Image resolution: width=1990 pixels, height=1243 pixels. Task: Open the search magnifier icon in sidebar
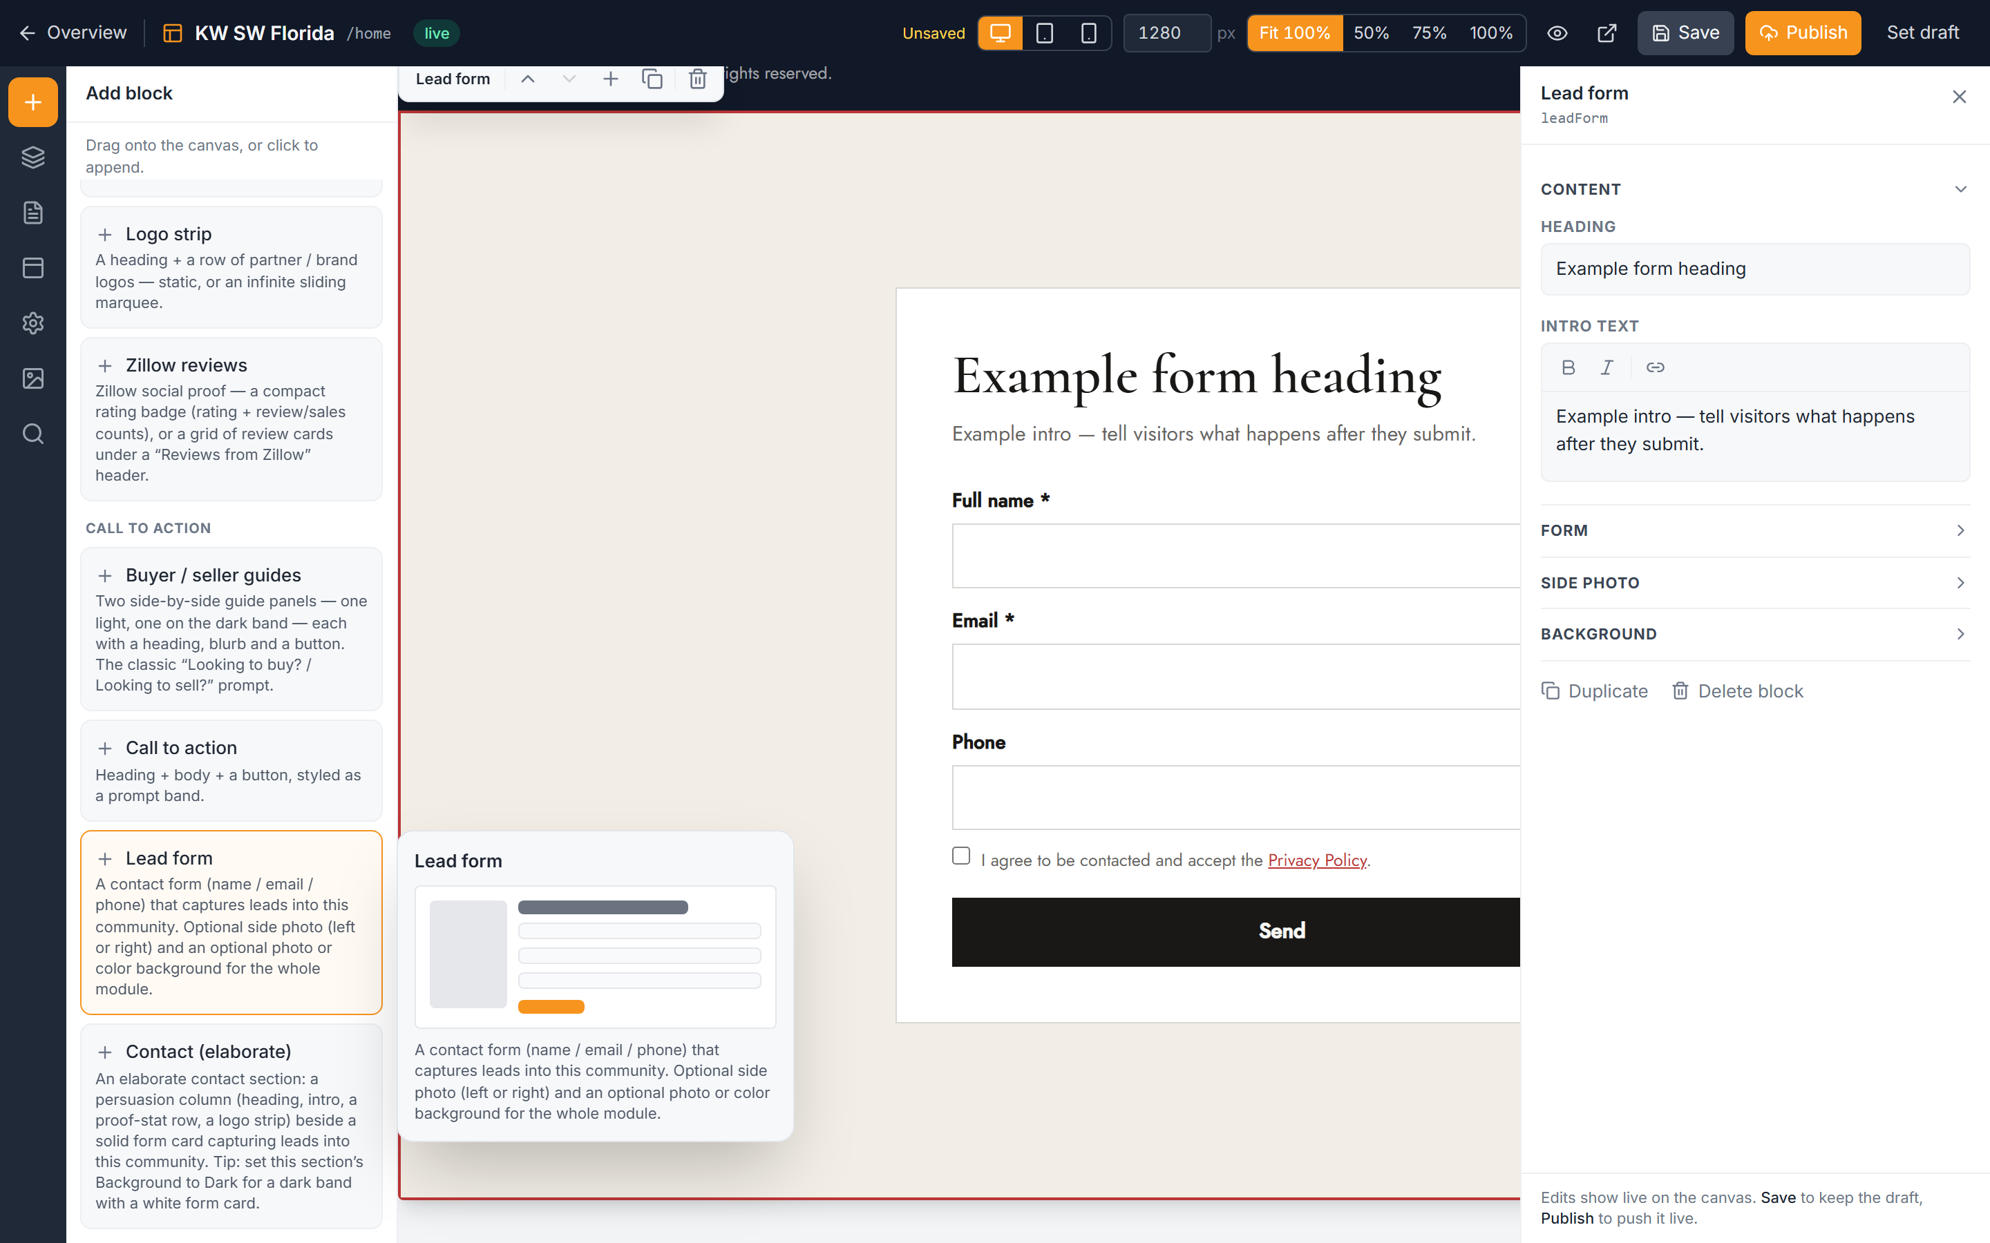tap(33, 433)
